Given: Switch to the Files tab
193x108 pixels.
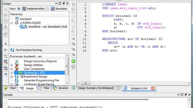Looking at the screenshot, I should pos(44,88).
